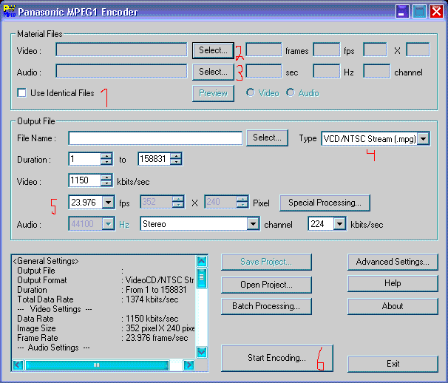
Task: Open Advanced Settings dialog
Action: coord(393,262)
